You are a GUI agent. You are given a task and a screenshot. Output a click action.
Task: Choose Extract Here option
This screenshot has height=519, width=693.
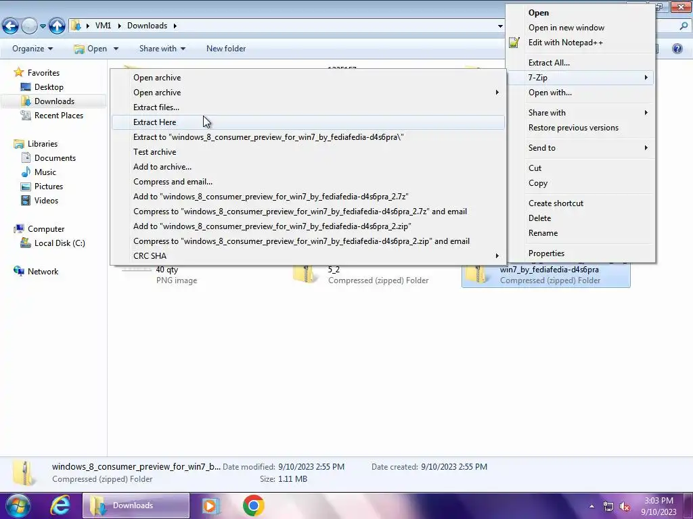tap(308, 122)
